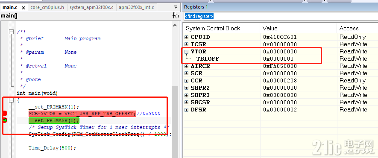The image size is (378, 158).
Task: Click the int main(void) declaration line
Action: 37,93
